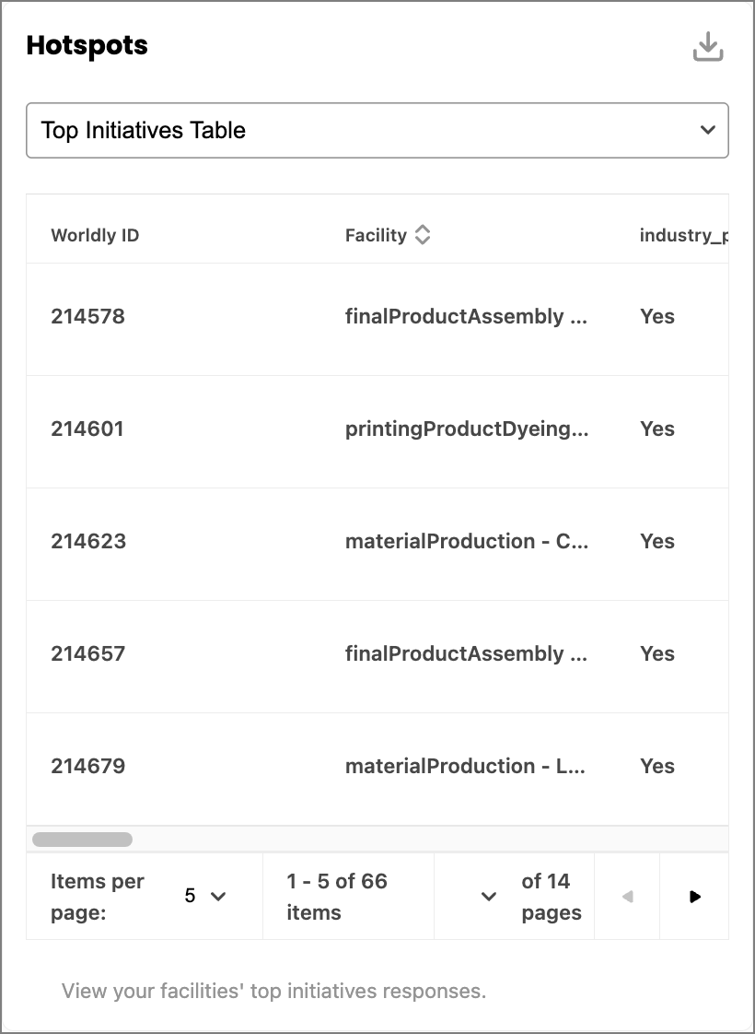Download the Hotspots data
755x1034 pixels.
point(708,46)
